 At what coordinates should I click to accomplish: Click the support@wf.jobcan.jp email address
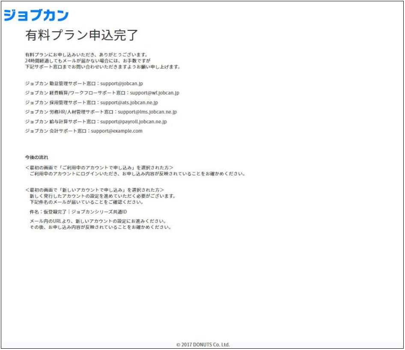click(x=155, y=93)
